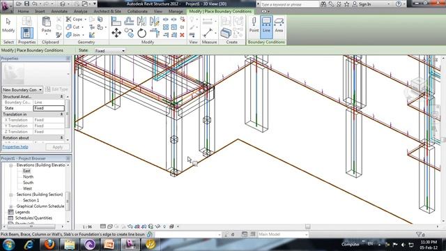Open Firefox from the taskbar

pos(49,245)
